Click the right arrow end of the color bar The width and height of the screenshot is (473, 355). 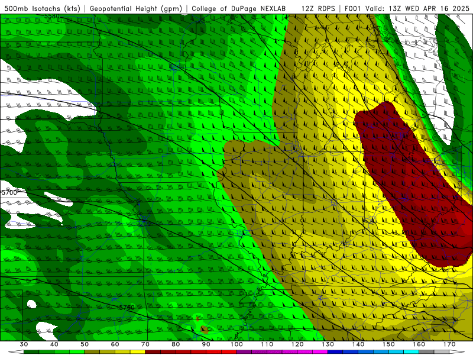point(457,352)
